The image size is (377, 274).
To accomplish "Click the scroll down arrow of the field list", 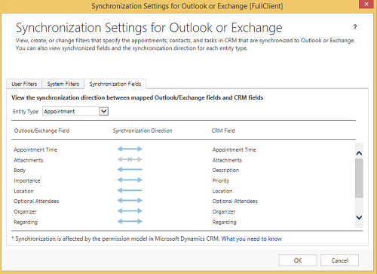I will pos(359,217).
